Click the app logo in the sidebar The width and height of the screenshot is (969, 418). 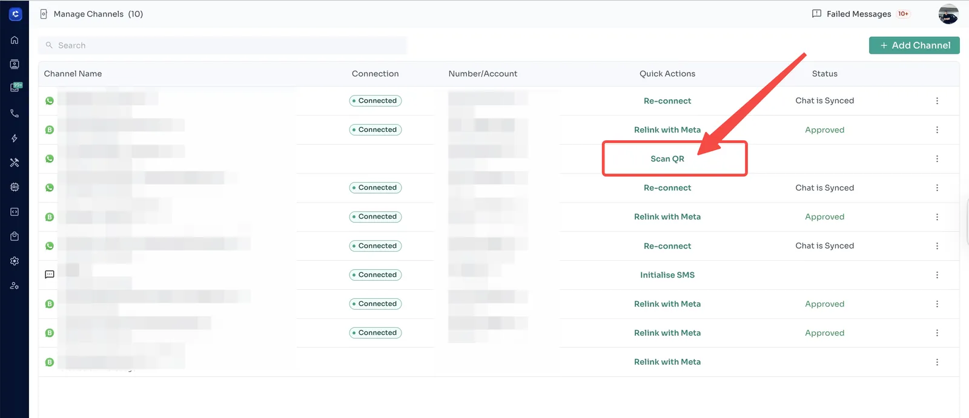coord(15,14)
